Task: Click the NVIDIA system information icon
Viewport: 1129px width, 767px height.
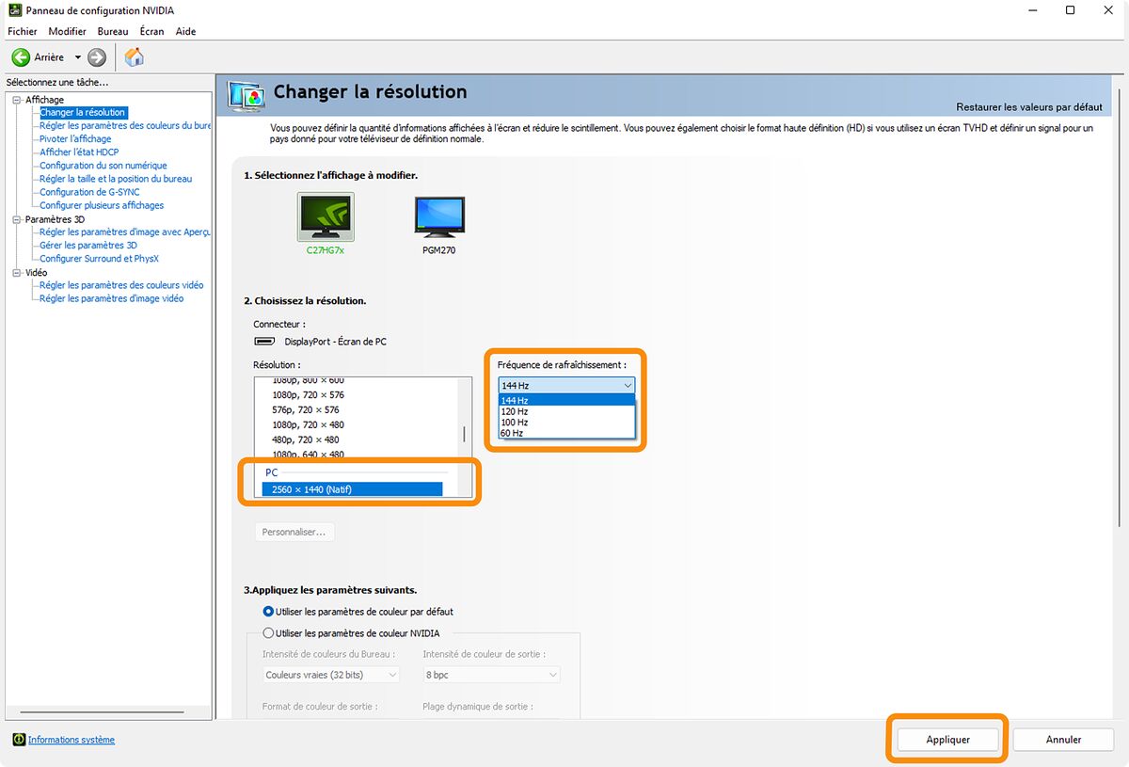Action: (19, 740)
